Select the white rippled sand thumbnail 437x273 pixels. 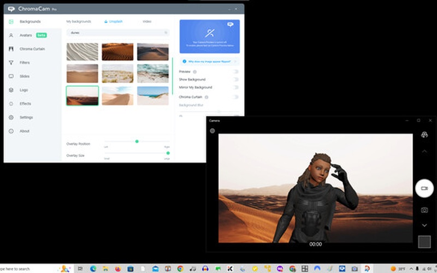tap(82, 52)
